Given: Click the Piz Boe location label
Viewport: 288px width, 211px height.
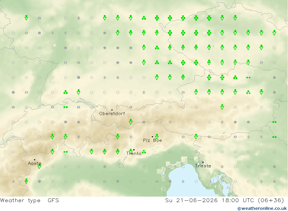Looking at the screenshot, I should coord(152,140).
